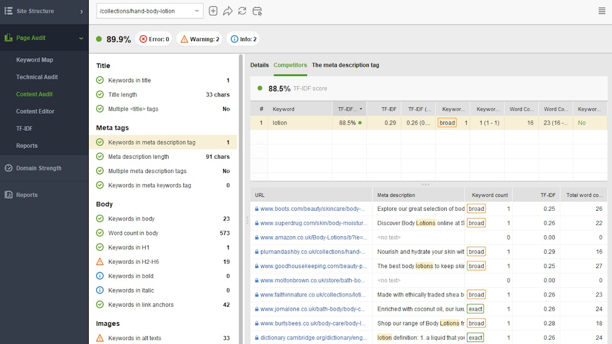This screenshot has height=344, width=612.
Task: Click the Page Audit sidebar icon
Action: coord(8,38)
